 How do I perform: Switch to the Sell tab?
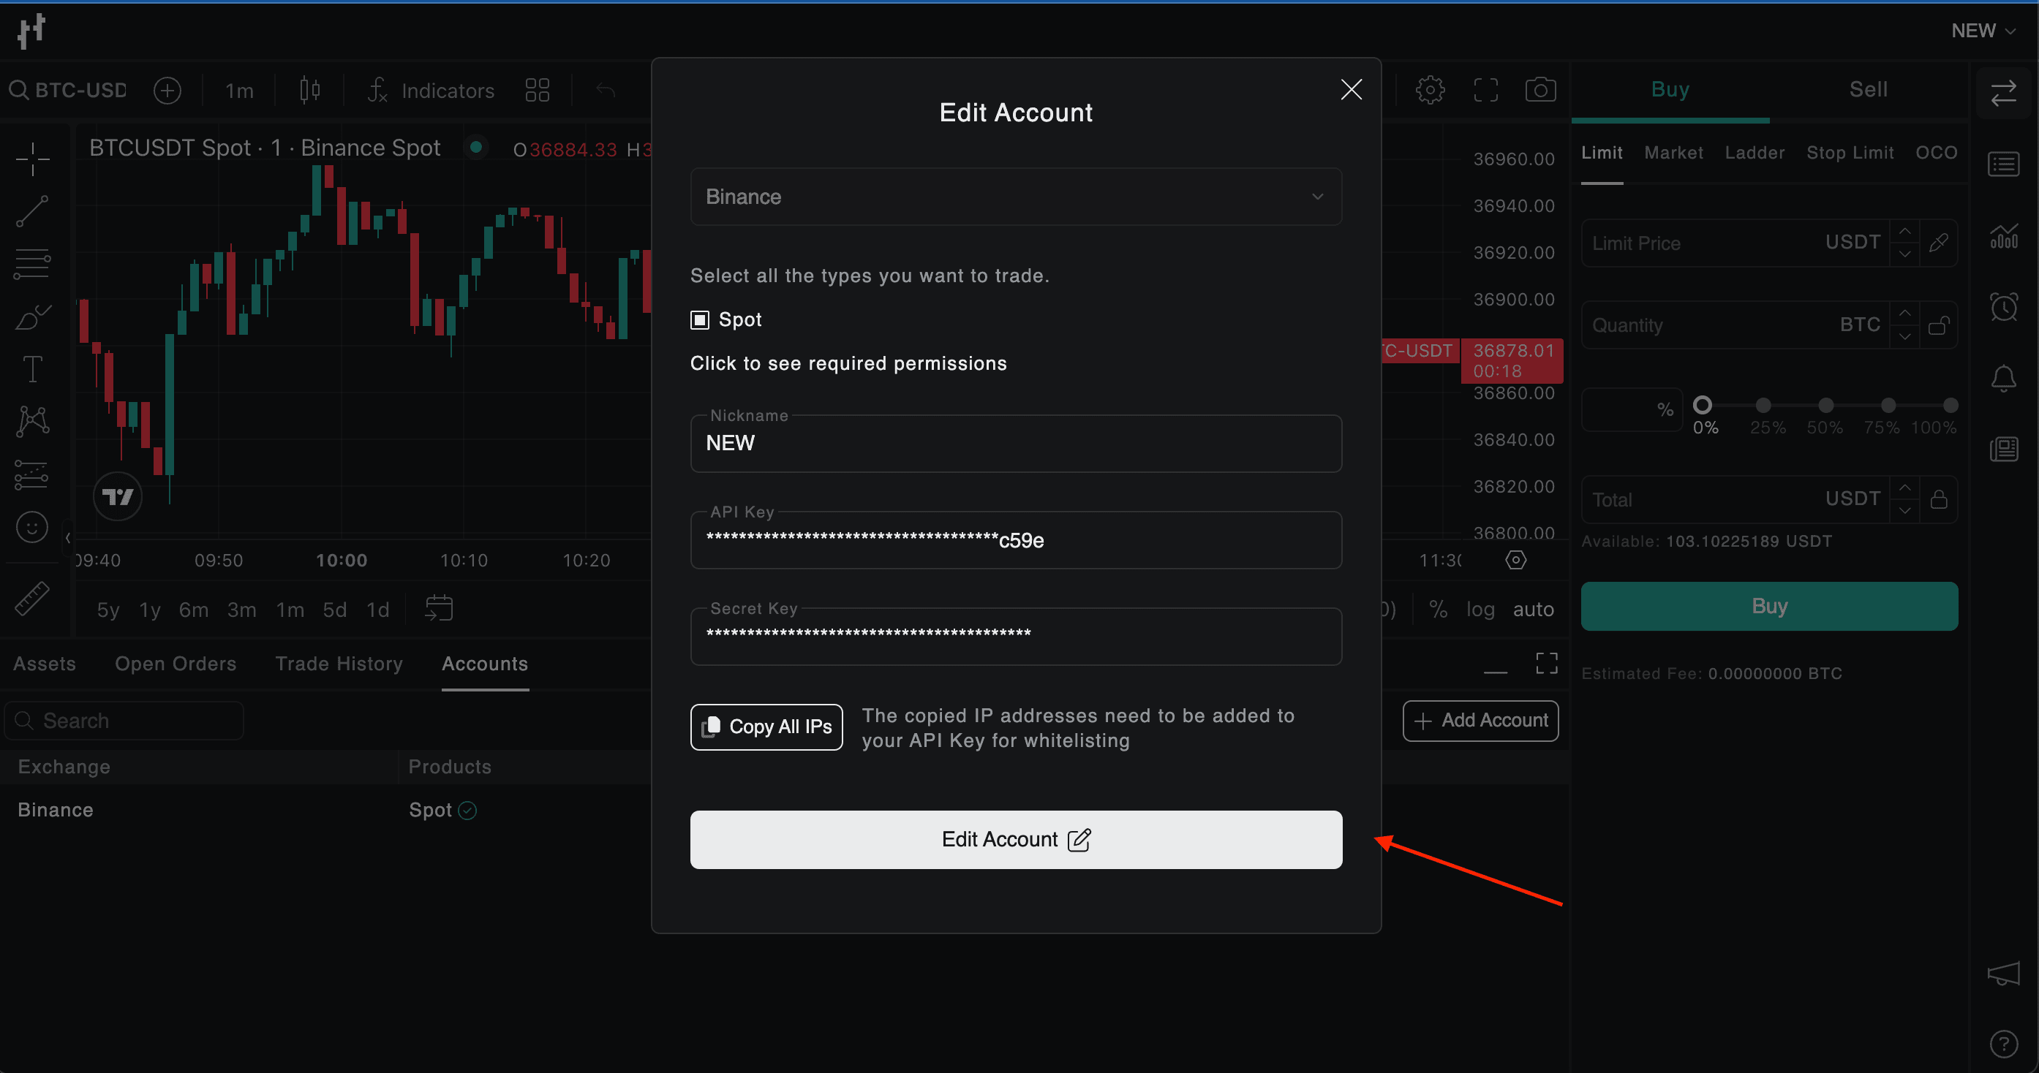(x=1868, y=88)
